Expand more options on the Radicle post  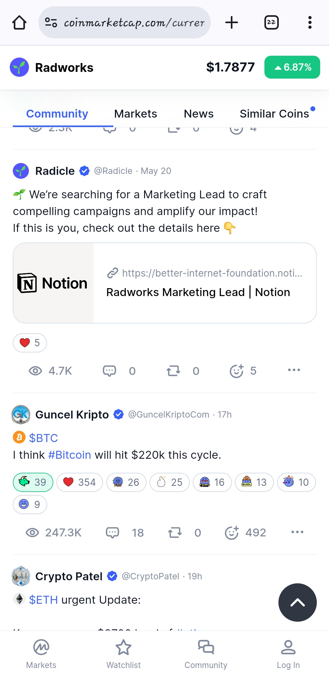click(x=294, y=370)
